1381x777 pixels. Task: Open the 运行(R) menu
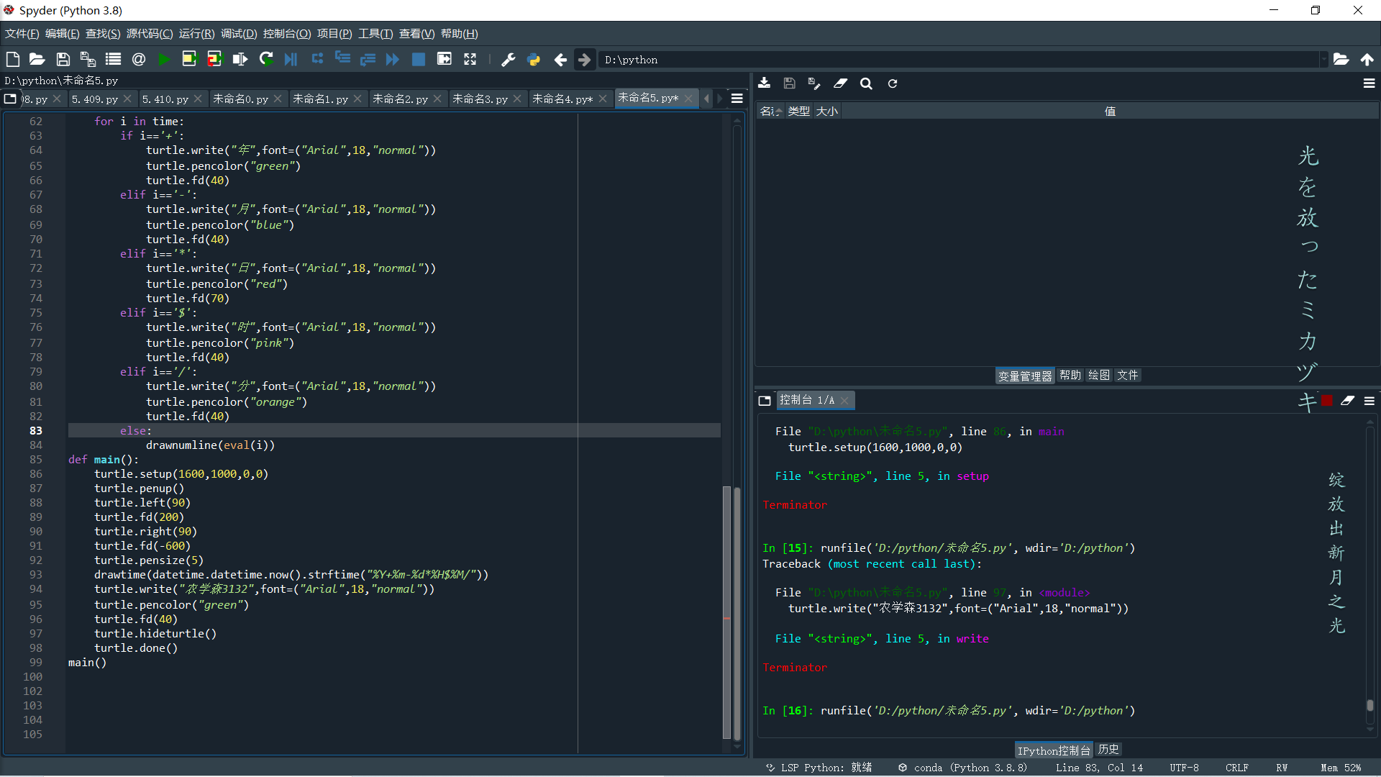[x=196, y=34]
